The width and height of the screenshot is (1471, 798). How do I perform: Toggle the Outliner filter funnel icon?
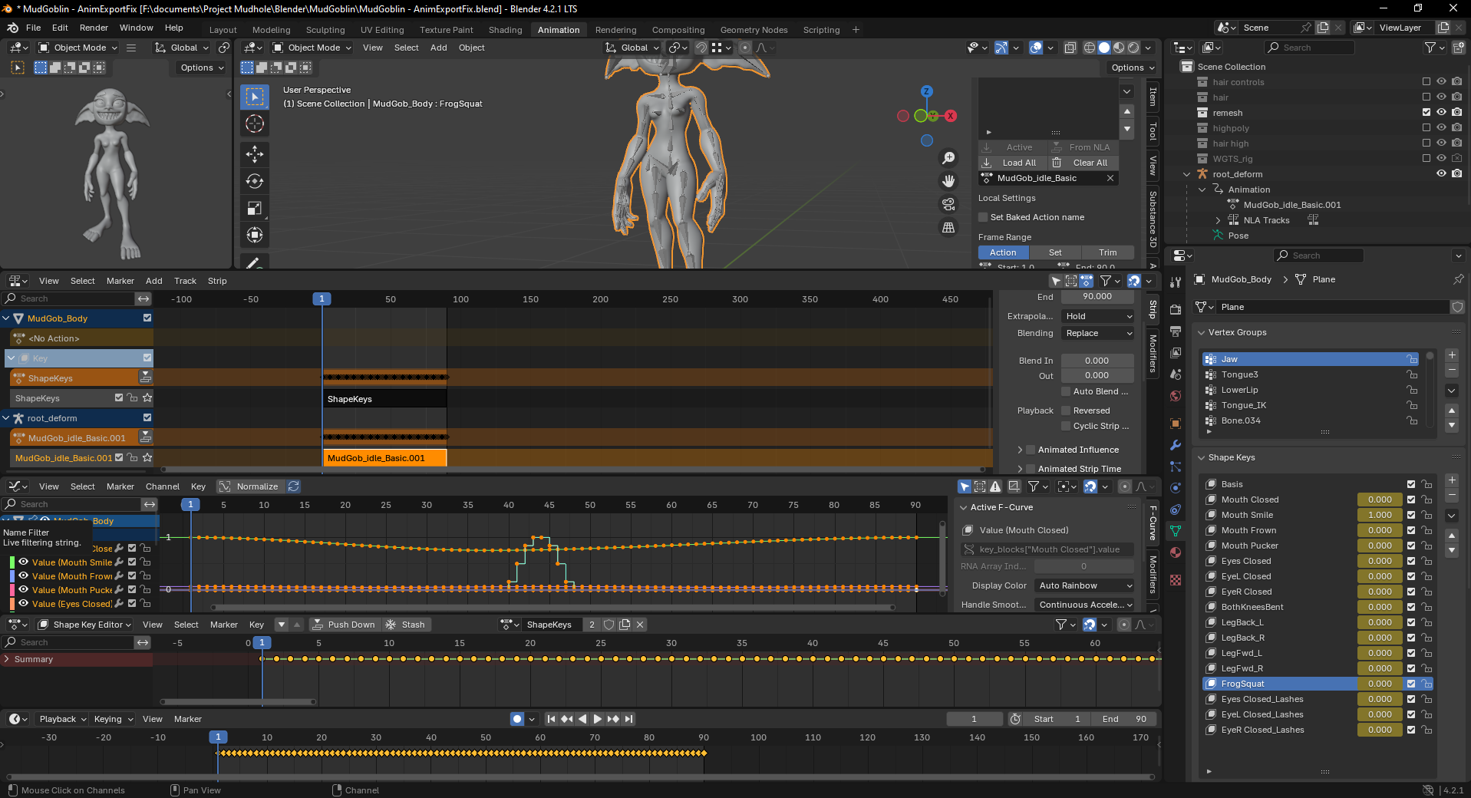pyautogui.click(x=1430, y=48)
